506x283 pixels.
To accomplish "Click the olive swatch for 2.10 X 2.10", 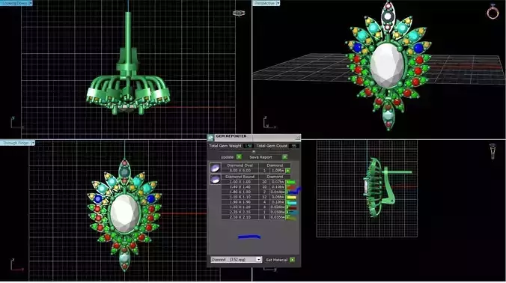I will (x=291, y=218).
